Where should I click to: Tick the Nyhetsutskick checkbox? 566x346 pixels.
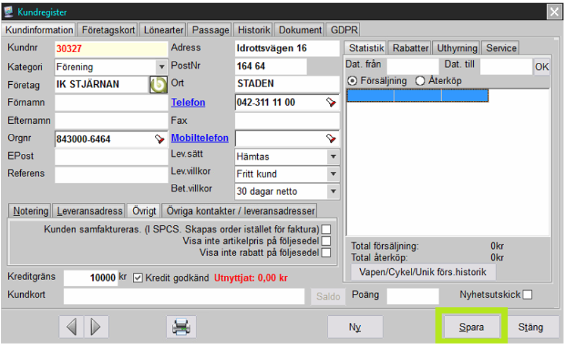coord(527,295)
